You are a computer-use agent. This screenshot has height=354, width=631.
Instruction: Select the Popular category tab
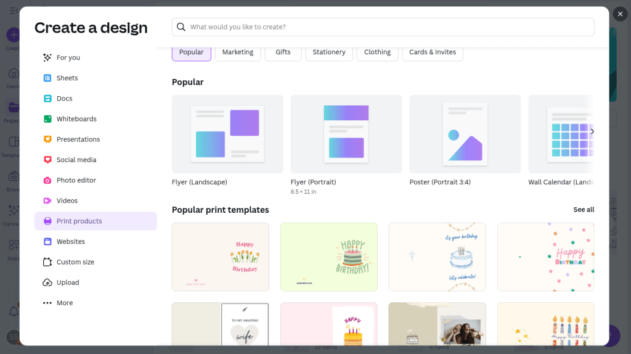(x=191, y=52)
